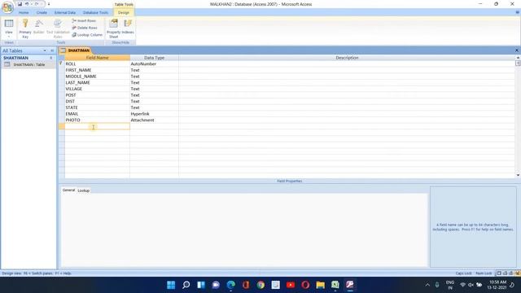Screen dimensions: 521x293
Task: Open the Office button menu
Action: coord(7,7)
